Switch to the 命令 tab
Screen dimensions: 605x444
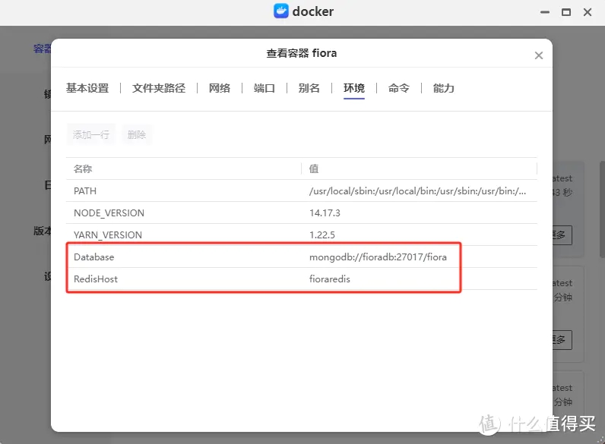click(399, 88)
